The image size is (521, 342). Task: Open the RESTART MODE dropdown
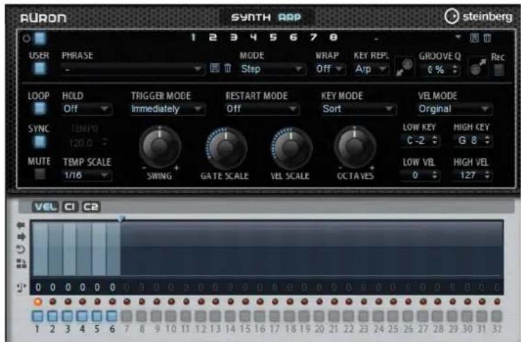(262, 109)
